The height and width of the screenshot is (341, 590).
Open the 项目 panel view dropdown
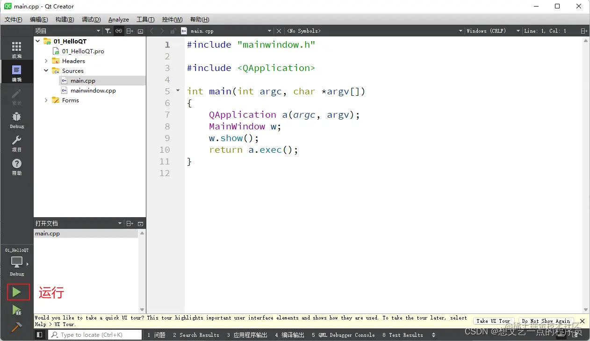tap(98, 31)
